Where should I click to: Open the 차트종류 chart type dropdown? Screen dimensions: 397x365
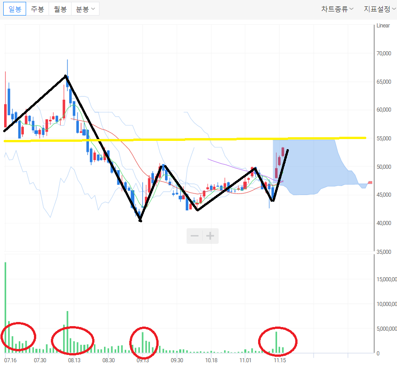click(x=337, y=9)
